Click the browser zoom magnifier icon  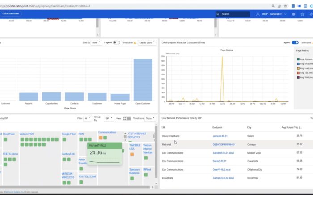point(273,6)
